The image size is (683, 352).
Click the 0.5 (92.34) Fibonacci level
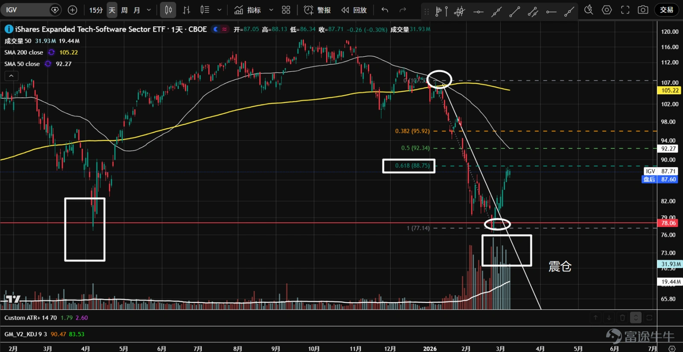[x=415, y=148]
